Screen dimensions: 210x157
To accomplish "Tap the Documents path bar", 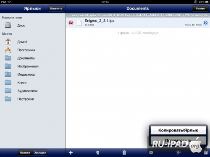I will tap(138, 15).
